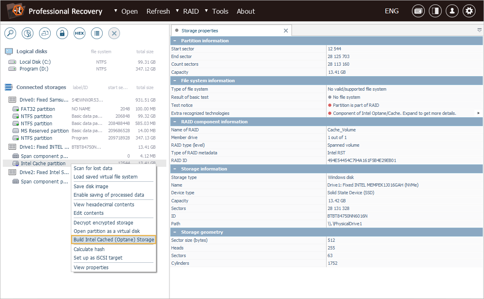Choose Build Intel Cached (Optane) Storage
484x299 pixels.
click(114, 240)
